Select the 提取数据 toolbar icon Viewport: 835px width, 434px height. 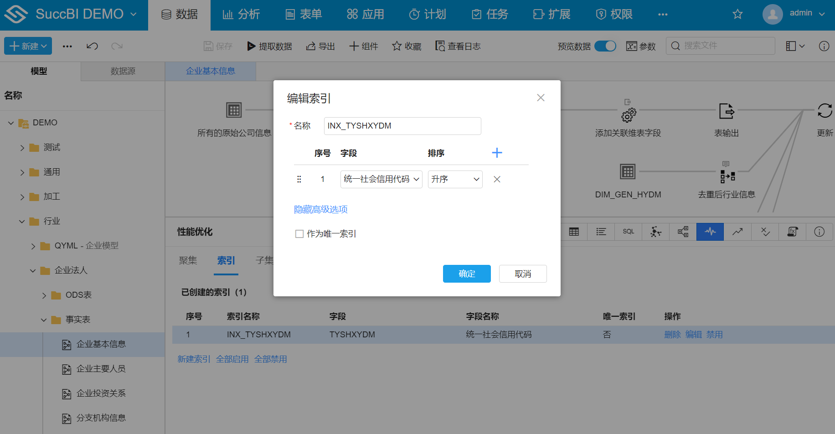(269, 46)
